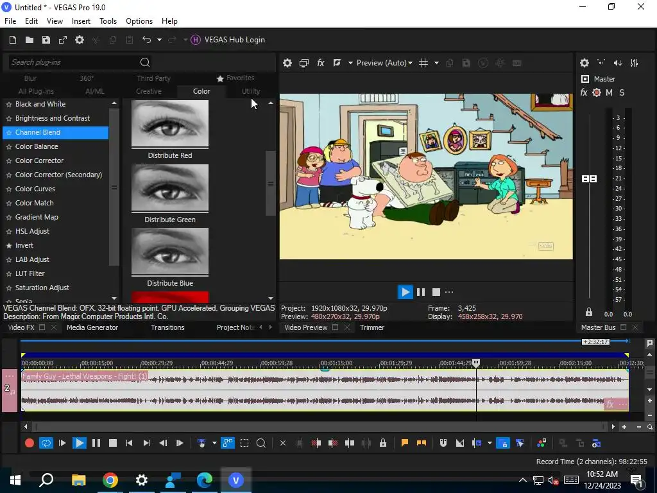Choose the Distribute Blue preset thumbnail

169,251
